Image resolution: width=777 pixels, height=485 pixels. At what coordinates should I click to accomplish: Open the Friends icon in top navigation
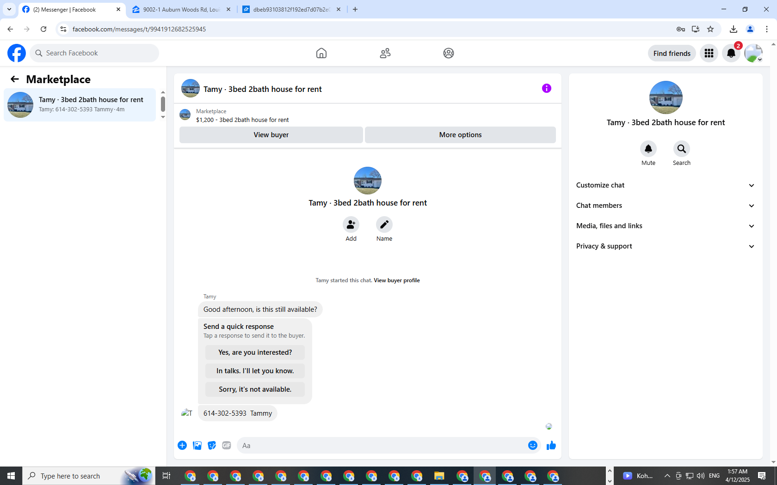[385, 53]
